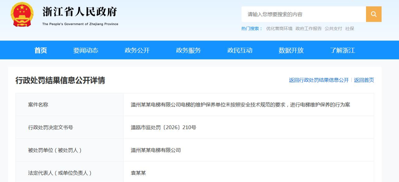This screenshot has width=399, height=182.
Task: Click hot search term 社保
Action: pyautogui.click(x=350, y=28)
